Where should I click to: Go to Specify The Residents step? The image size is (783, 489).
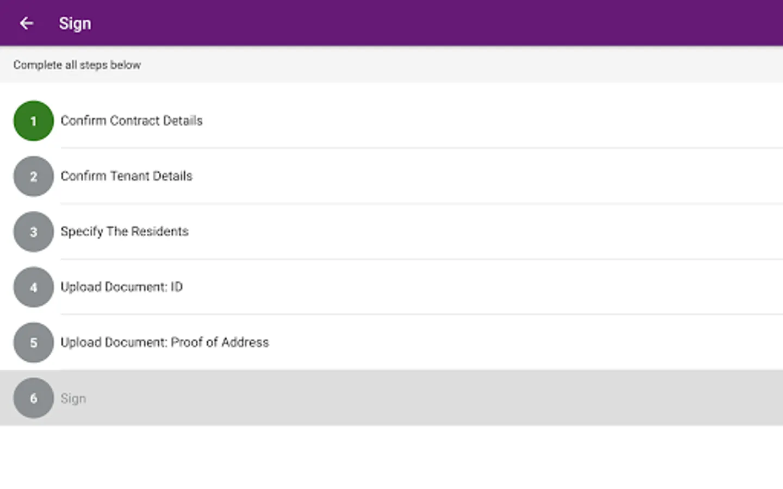click(125, 231)
